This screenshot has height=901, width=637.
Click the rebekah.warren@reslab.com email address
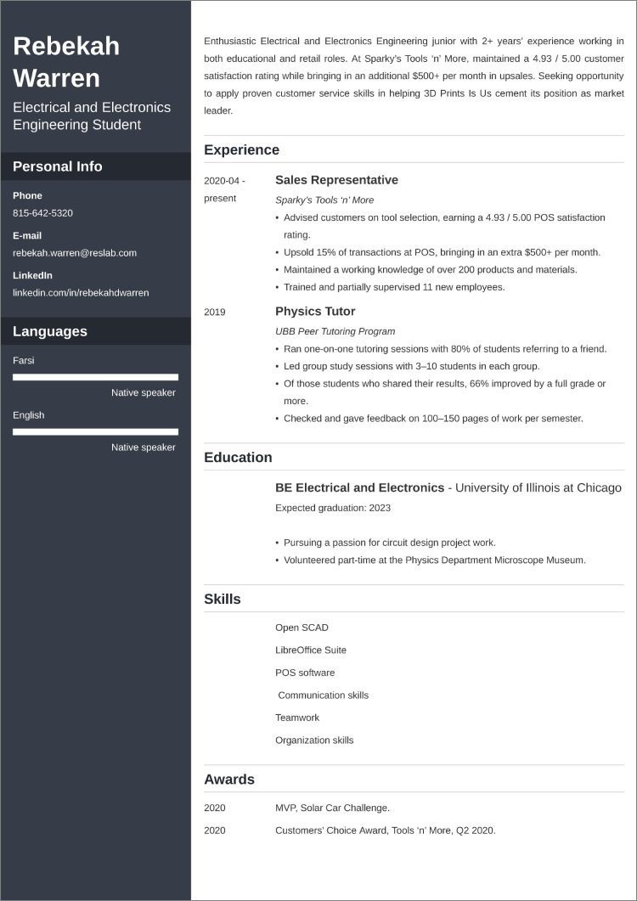pos(75,253)
